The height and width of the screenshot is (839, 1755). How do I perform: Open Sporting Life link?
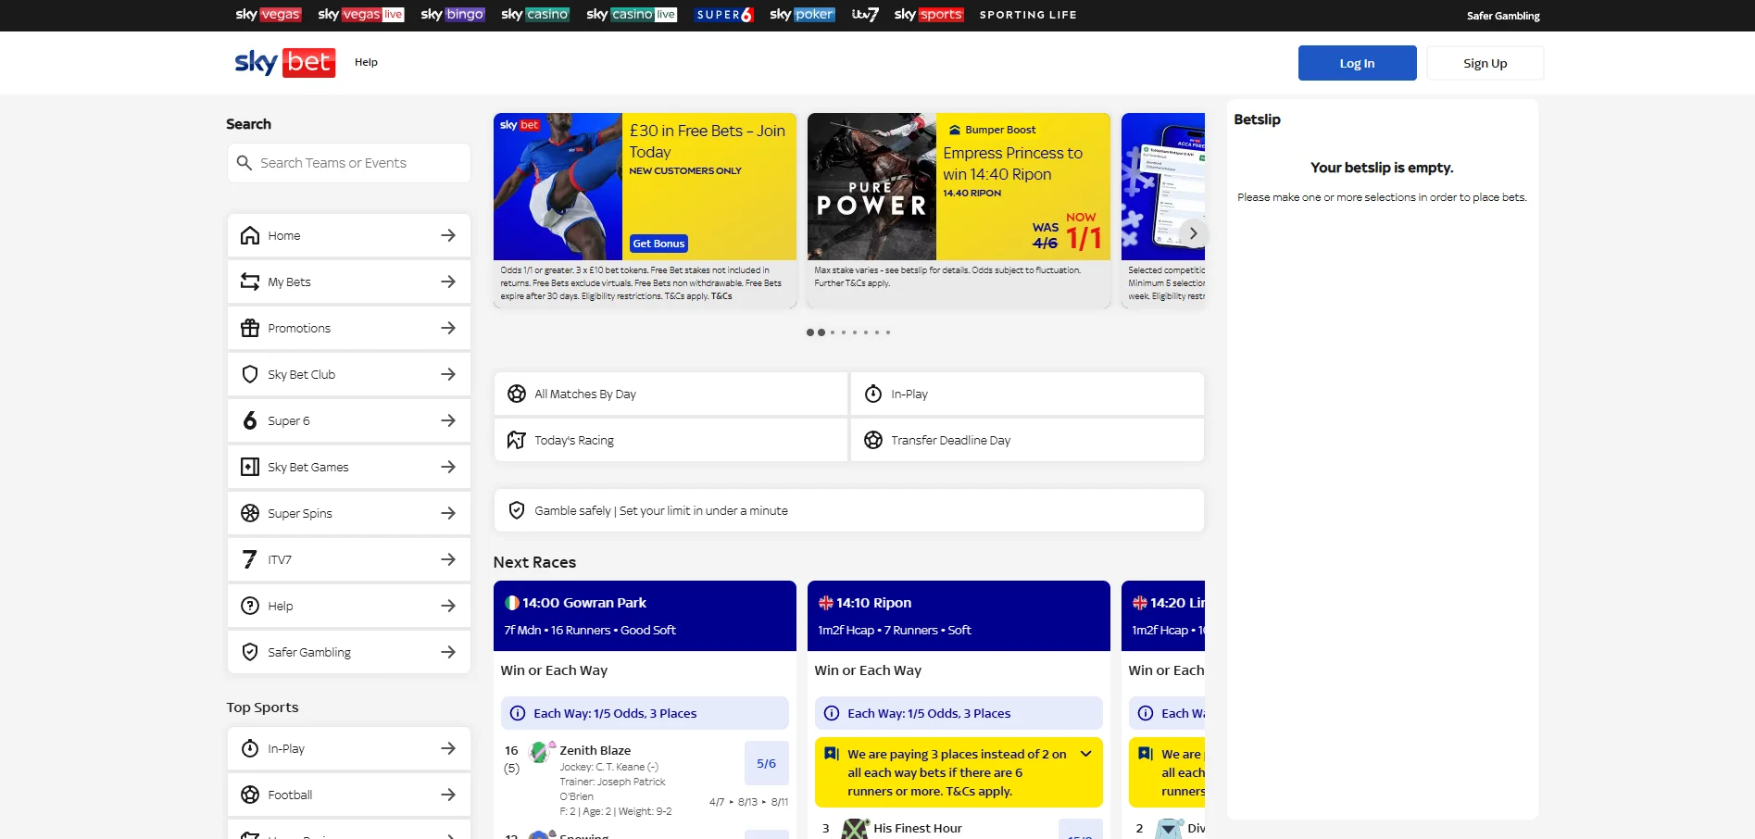point(1028,15)
